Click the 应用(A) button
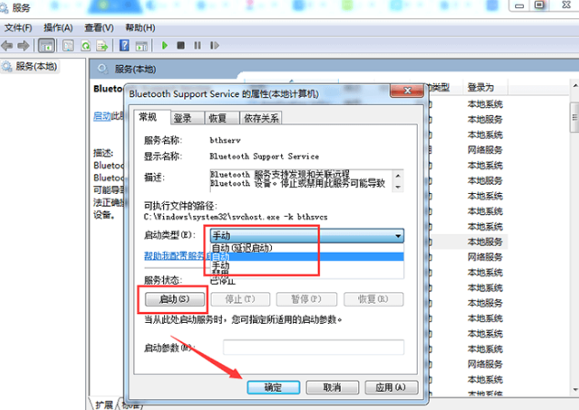The height and width of the screenshot is (410, 579). click(391, 387)
